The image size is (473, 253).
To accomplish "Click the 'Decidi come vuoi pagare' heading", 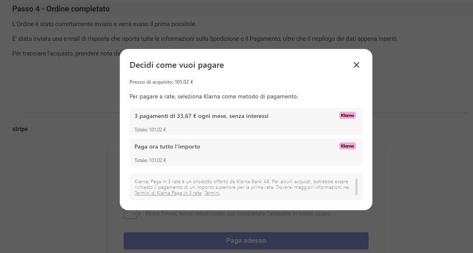I will pos(177,65).
